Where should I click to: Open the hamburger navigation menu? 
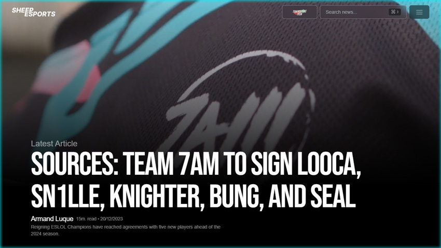point(419,12)
